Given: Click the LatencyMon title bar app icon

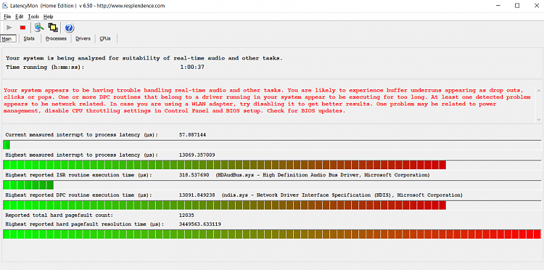Looking at the screenshot, I should (5, 6).
